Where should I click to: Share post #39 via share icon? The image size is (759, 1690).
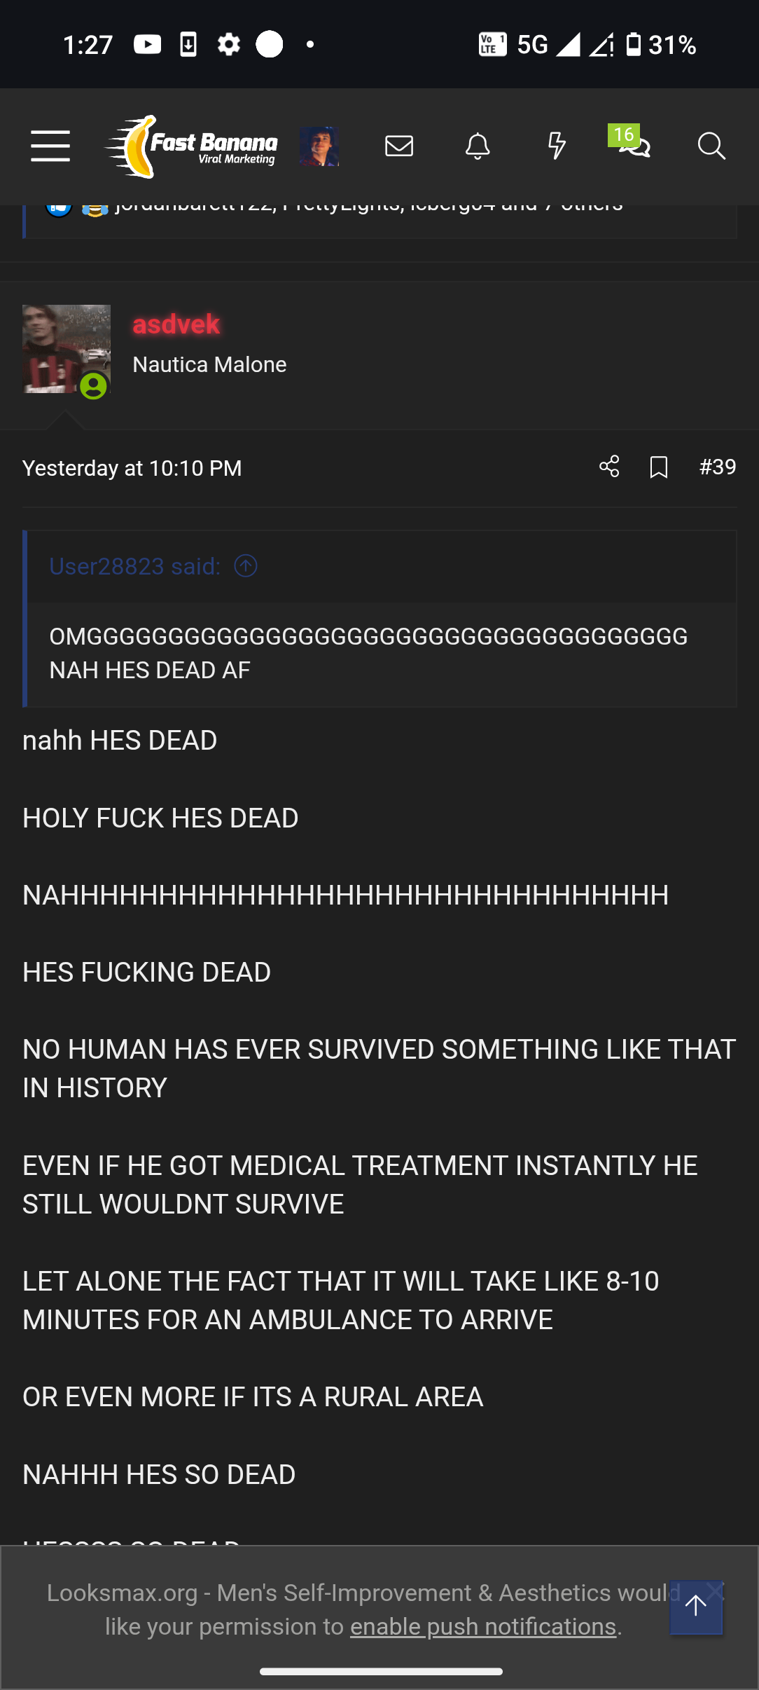tap(609, 467)
